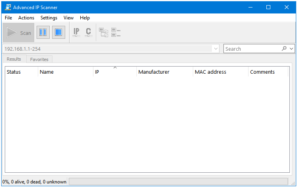The width and height of the screenshot is (297, 187).
Task: Close the Advanced IP Scanner window
Action: (286, 8)
